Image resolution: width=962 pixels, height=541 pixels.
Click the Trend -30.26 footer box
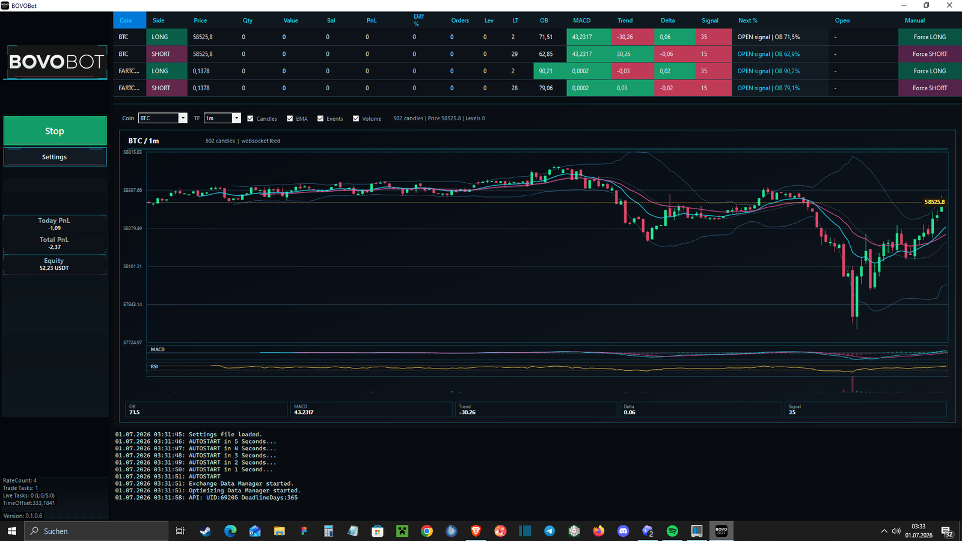536,409
